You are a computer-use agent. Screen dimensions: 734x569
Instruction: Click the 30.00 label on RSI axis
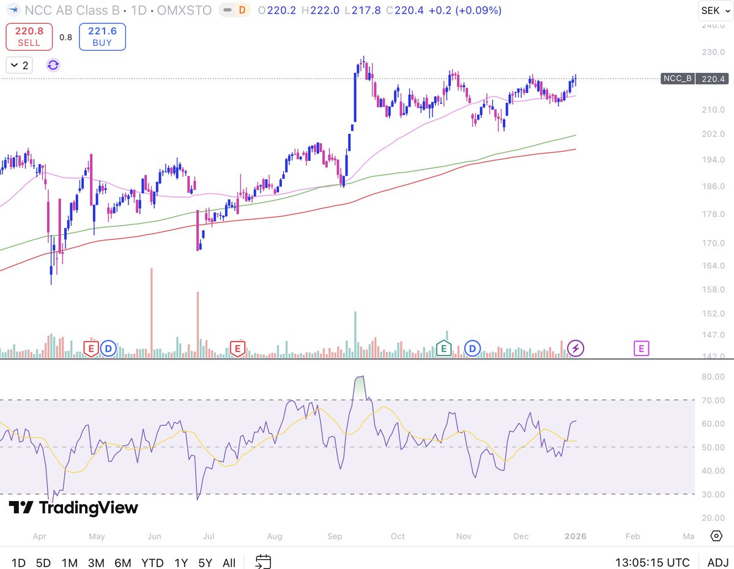713,494
